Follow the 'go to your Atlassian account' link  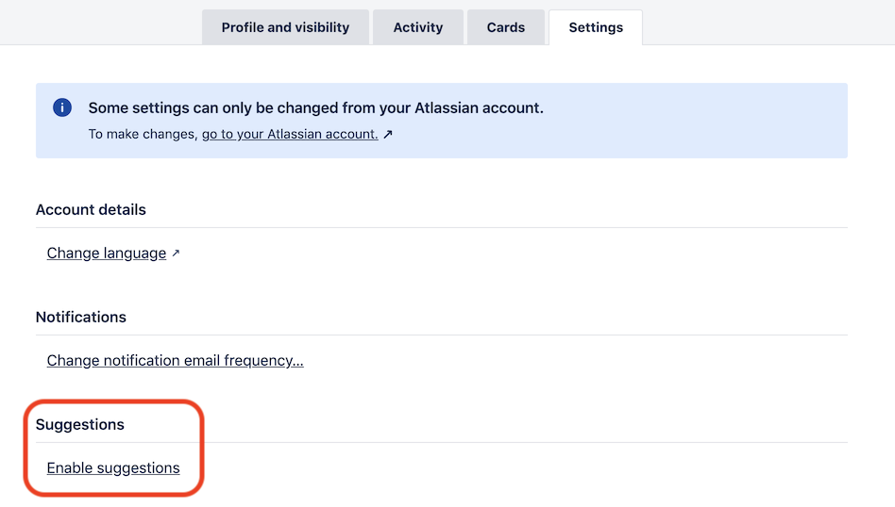(x=290, y=135)
